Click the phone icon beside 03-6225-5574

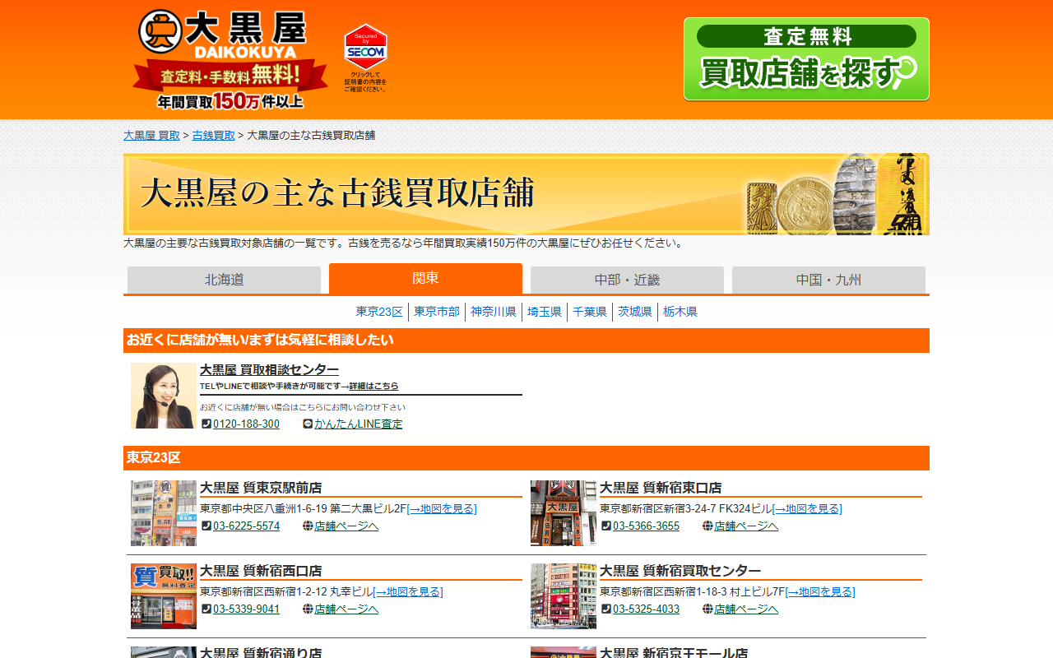point(206,526)
